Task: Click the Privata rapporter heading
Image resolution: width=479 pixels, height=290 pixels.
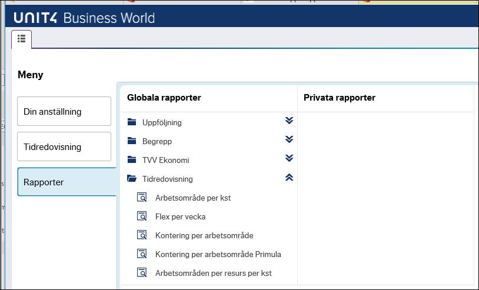Action: click(x=340, y=98)
